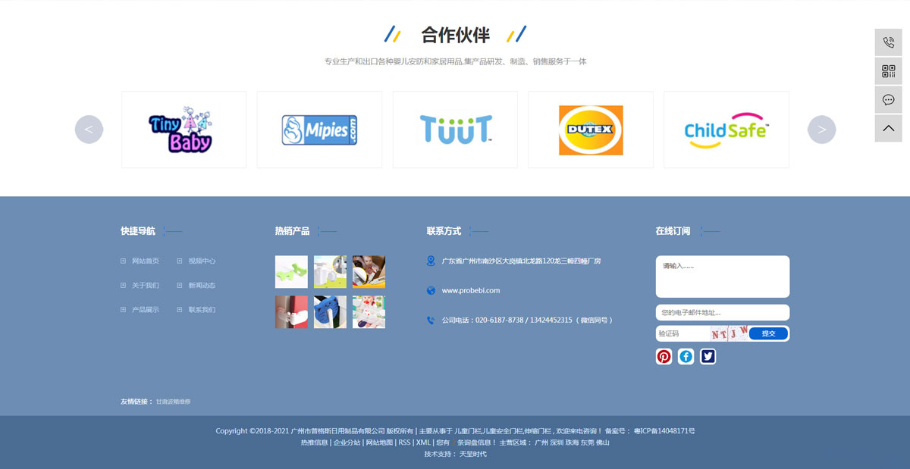Viewport: 910px width, 469px height.
Task: Open the 甘肃波箱维修 friendly link
Action: (174, 402)
